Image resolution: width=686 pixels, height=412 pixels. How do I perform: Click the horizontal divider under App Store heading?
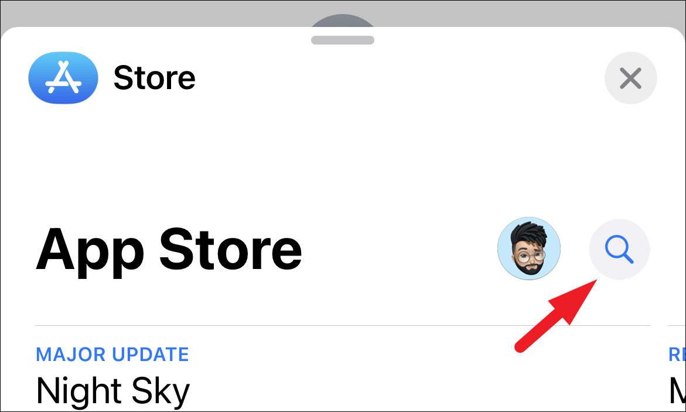343,326
